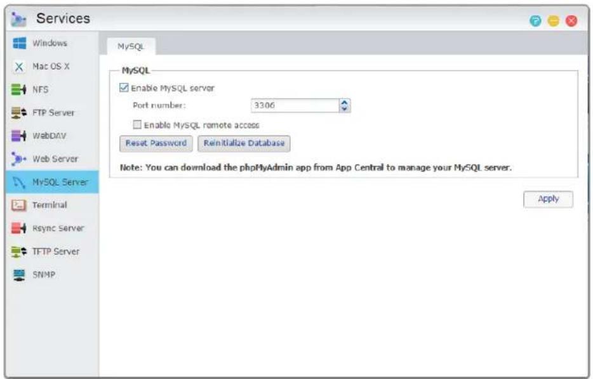The height and width of the screenshot is (379, 593).
Task: Open the Terminal icon
Action: click(19, 205)
